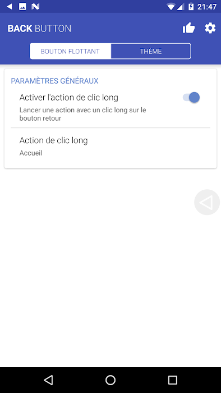Open recent apps with square button
221x393 pixels.
(x=172, y=380)
